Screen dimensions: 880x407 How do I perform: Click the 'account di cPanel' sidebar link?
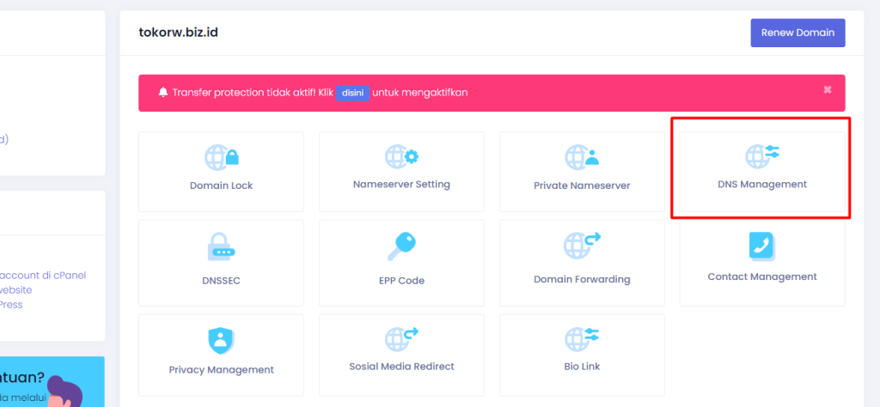click(x=43, y=276)
